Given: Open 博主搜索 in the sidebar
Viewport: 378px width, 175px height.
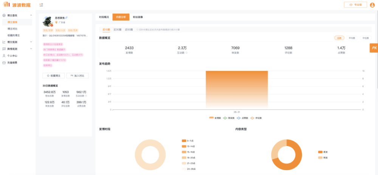Looking at the screenshot, I should tap(17, 22).
